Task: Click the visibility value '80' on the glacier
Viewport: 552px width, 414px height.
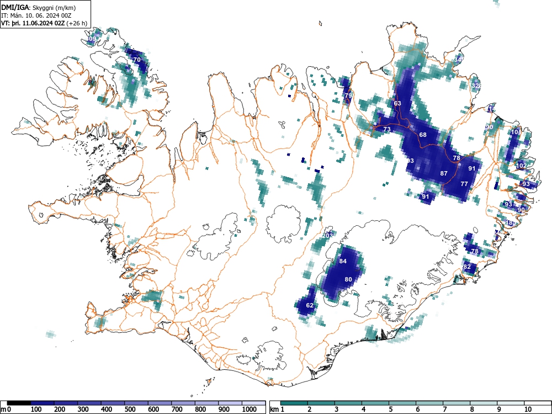Action: click(348, 279)
